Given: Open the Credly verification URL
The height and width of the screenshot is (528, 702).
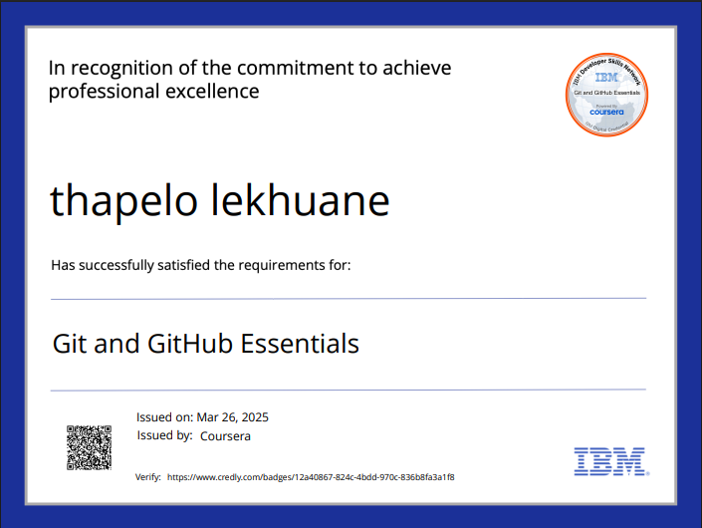Looking at the screenshot, I should tap(311, 478).
